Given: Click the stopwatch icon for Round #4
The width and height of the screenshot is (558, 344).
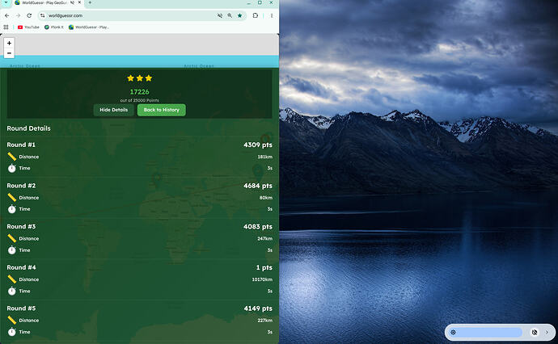Looking at the screenshot, I should click(x=12, y=291).
